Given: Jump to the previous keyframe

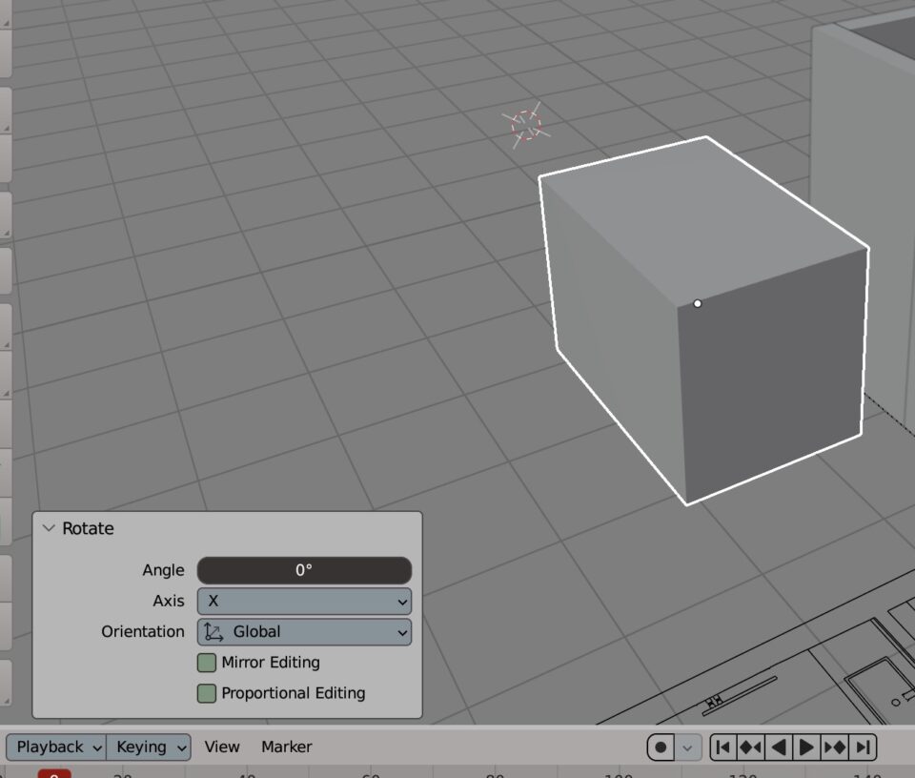Looking at the screenshot, I should coord(750,747).
